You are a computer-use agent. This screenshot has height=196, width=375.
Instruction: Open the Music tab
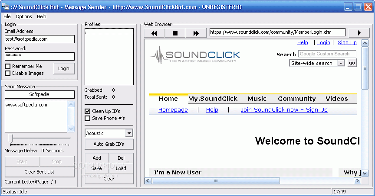point(257,99)
